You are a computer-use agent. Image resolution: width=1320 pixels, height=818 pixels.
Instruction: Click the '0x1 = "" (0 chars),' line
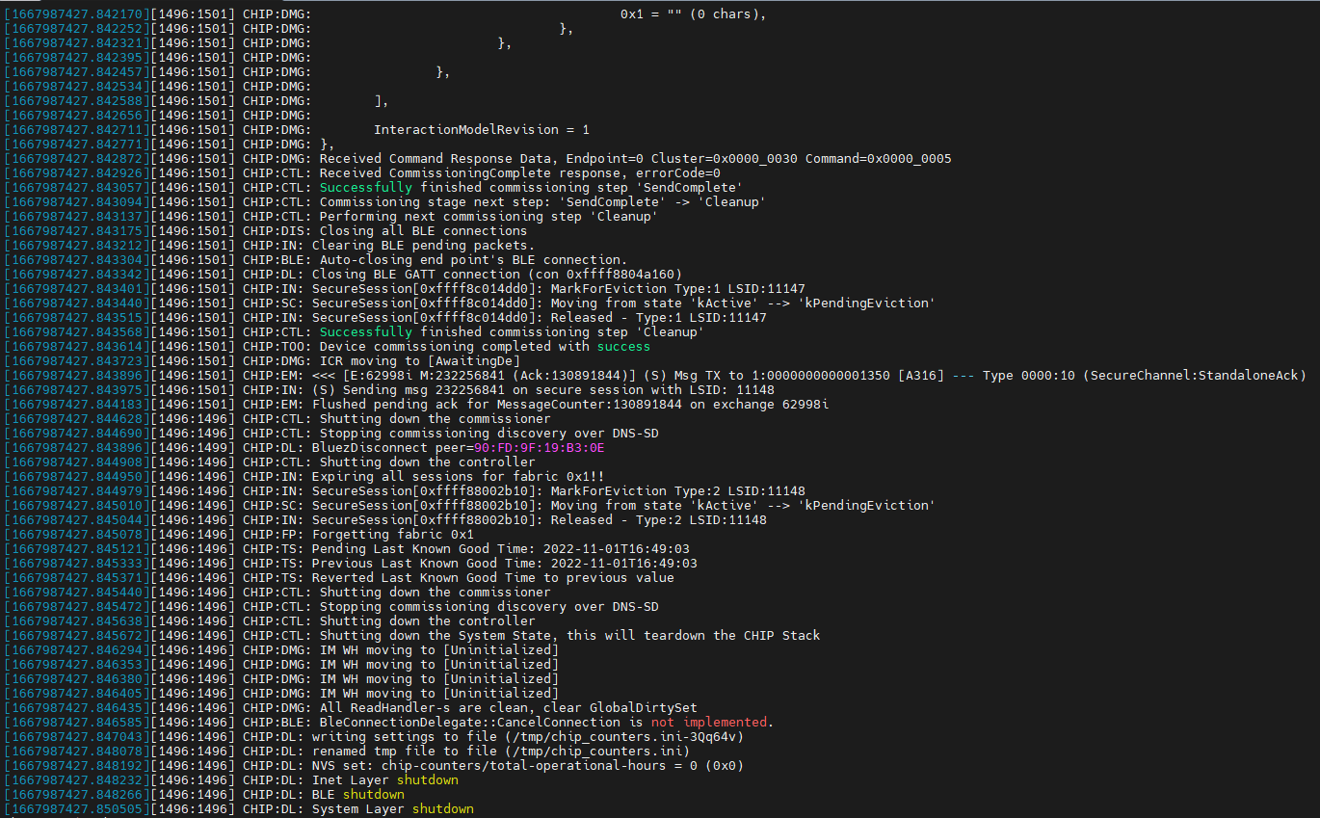tap(385, 14)
